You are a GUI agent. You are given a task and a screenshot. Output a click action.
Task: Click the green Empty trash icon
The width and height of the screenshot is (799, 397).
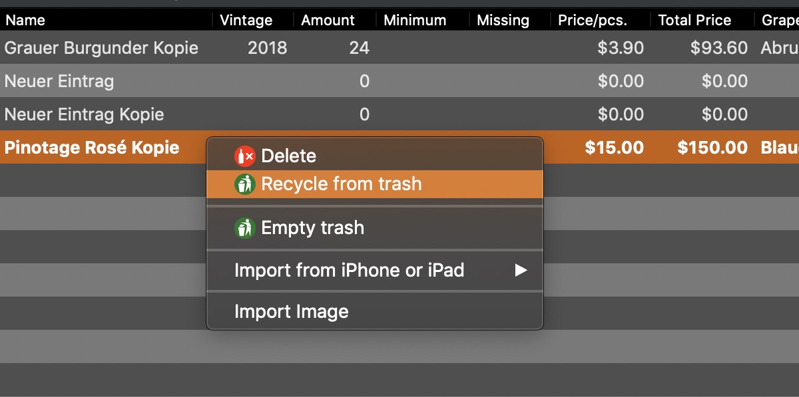point(245,228)
